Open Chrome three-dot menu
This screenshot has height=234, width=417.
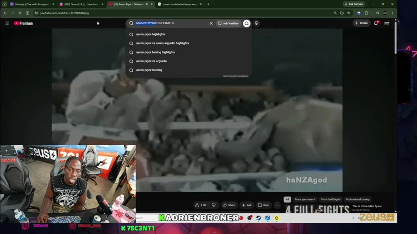[x=392, y=13]
